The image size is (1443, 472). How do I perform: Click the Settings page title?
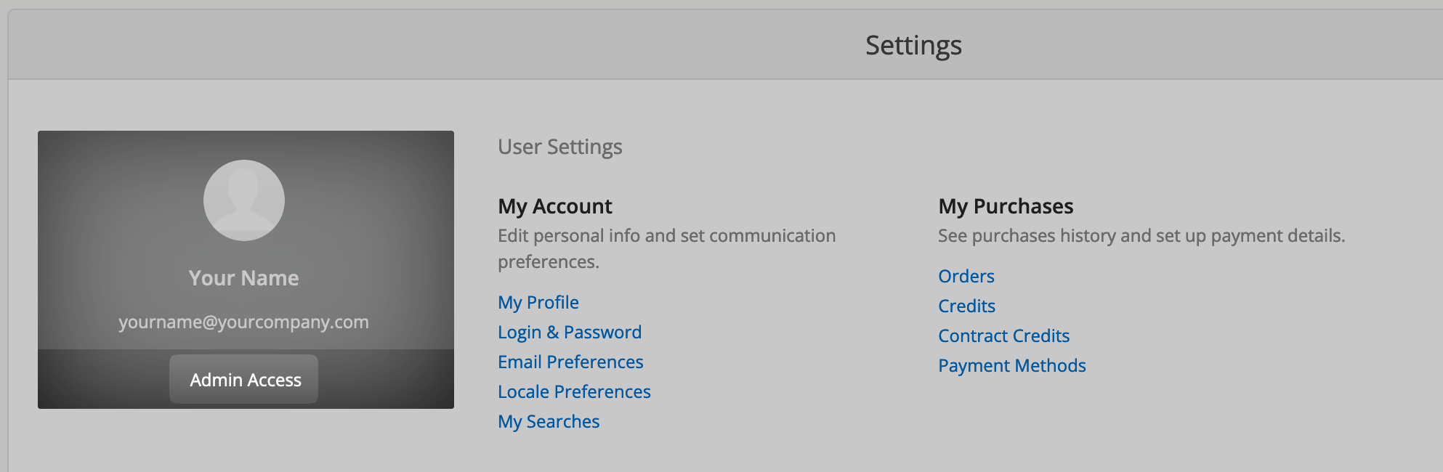click(x=913, y=45)
